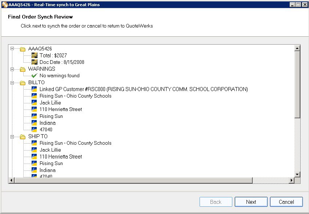Select the 'Total : $2027' row
This screenshot has height=214, width=309.
[53, 55]
